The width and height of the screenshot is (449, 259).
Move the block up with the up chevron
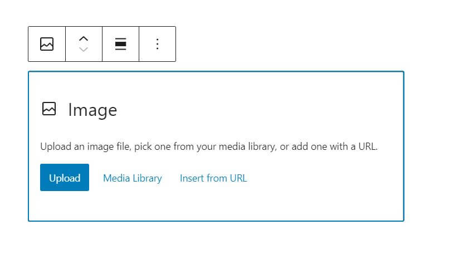pyautogui.click(x=84, y=38)
